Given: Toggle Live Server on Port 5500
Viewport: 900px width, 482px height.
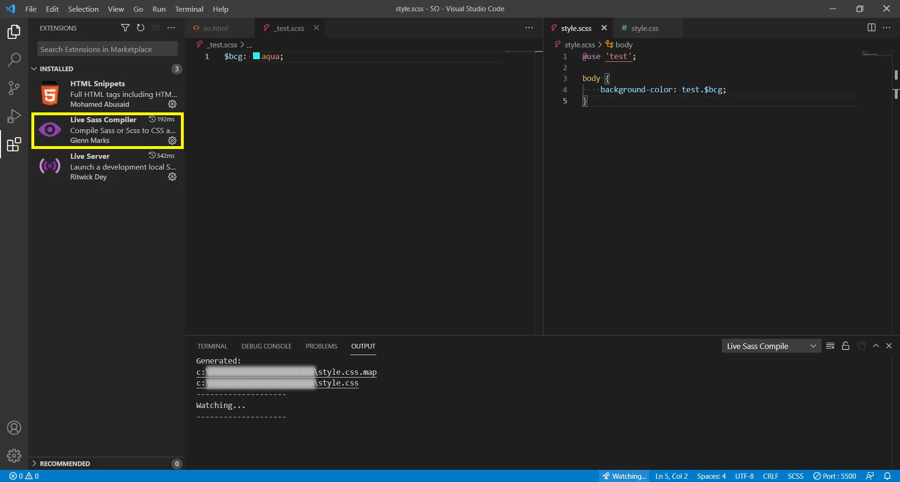Looking at the screenshot, I should tap(835, 476).
